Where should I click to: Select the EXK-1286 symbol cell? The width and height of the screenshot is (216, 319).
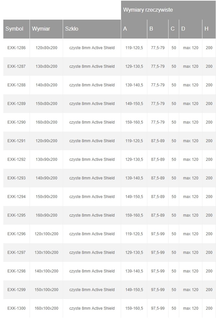16,48
